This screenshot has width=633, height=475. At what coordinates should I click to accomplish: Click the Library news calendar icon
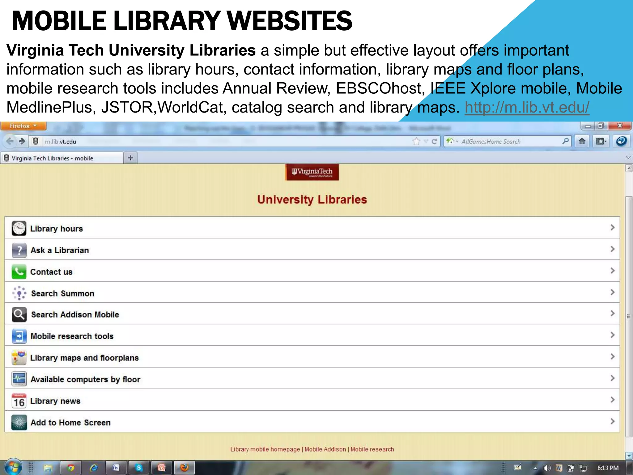pyautogui.click(x=19, y=401)
